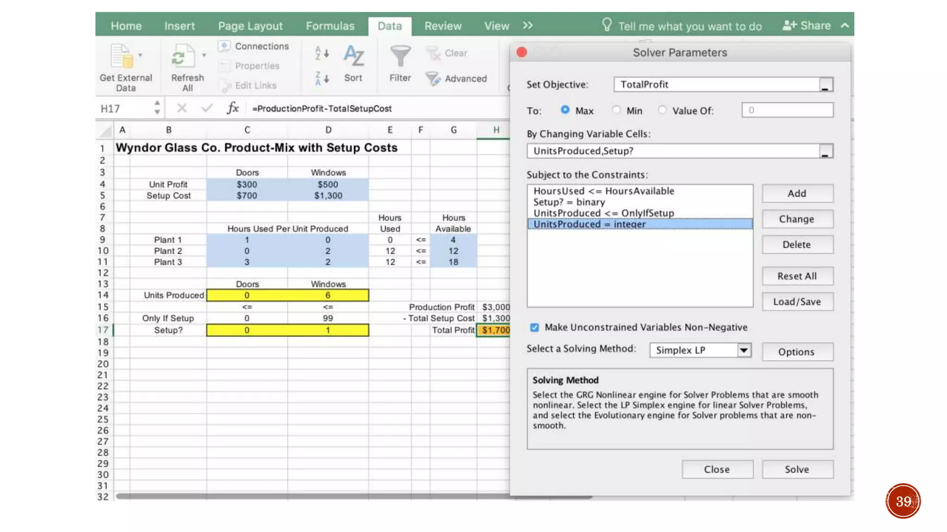The width and height of the screenshot is (947, 532).
Task: Click the Set Objective input field
Action: pos(716,85)
